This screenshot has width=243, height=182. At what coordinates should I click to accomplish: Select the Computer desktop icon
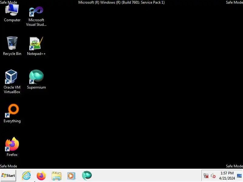[x=12, y=13]
